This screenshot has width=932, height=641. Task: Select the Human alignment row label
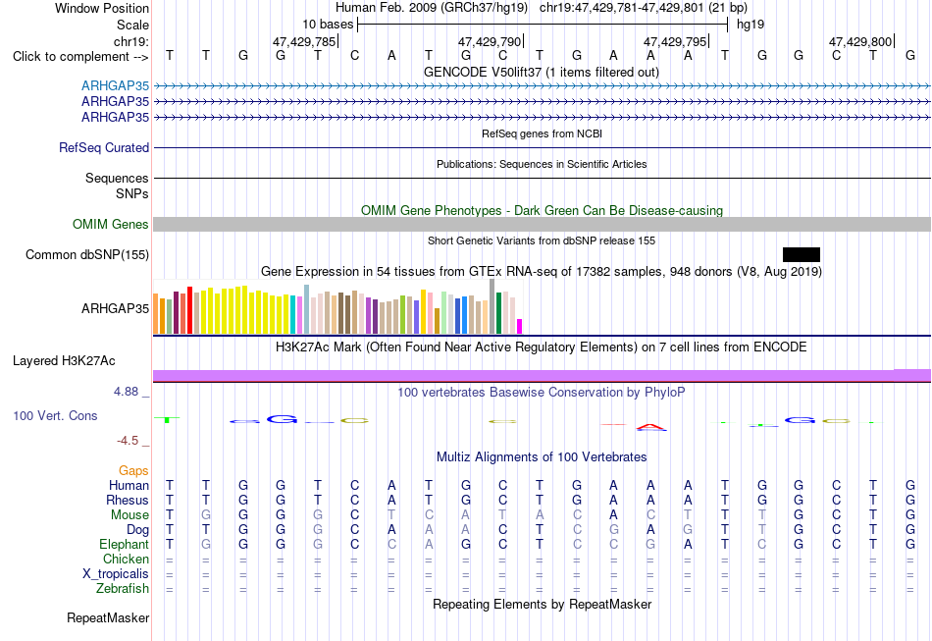click(x=129, y=485)
